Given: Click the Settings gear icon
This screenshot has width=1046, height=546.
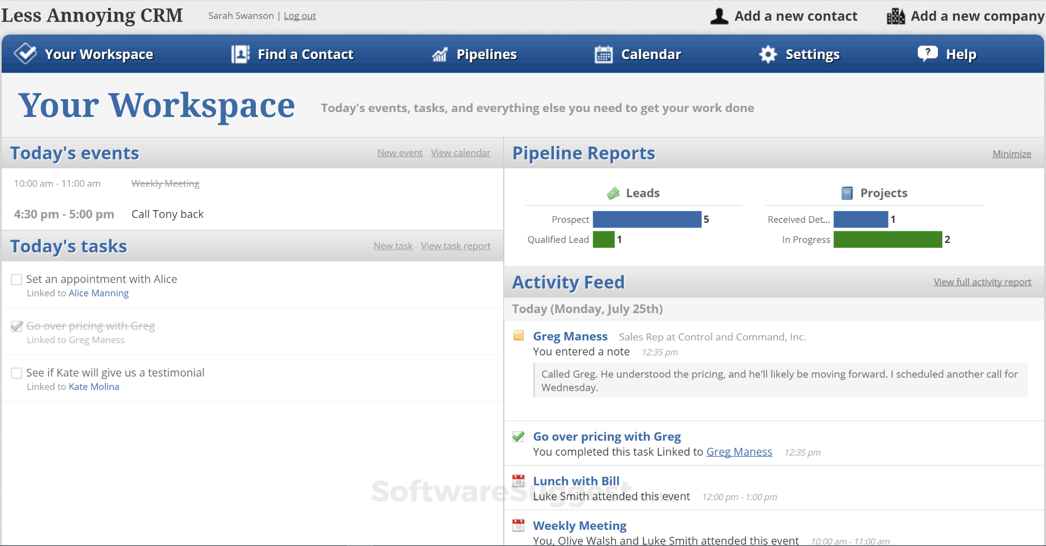Looking at the screenshot, I should pyautogui.click(x=768, y=54).
